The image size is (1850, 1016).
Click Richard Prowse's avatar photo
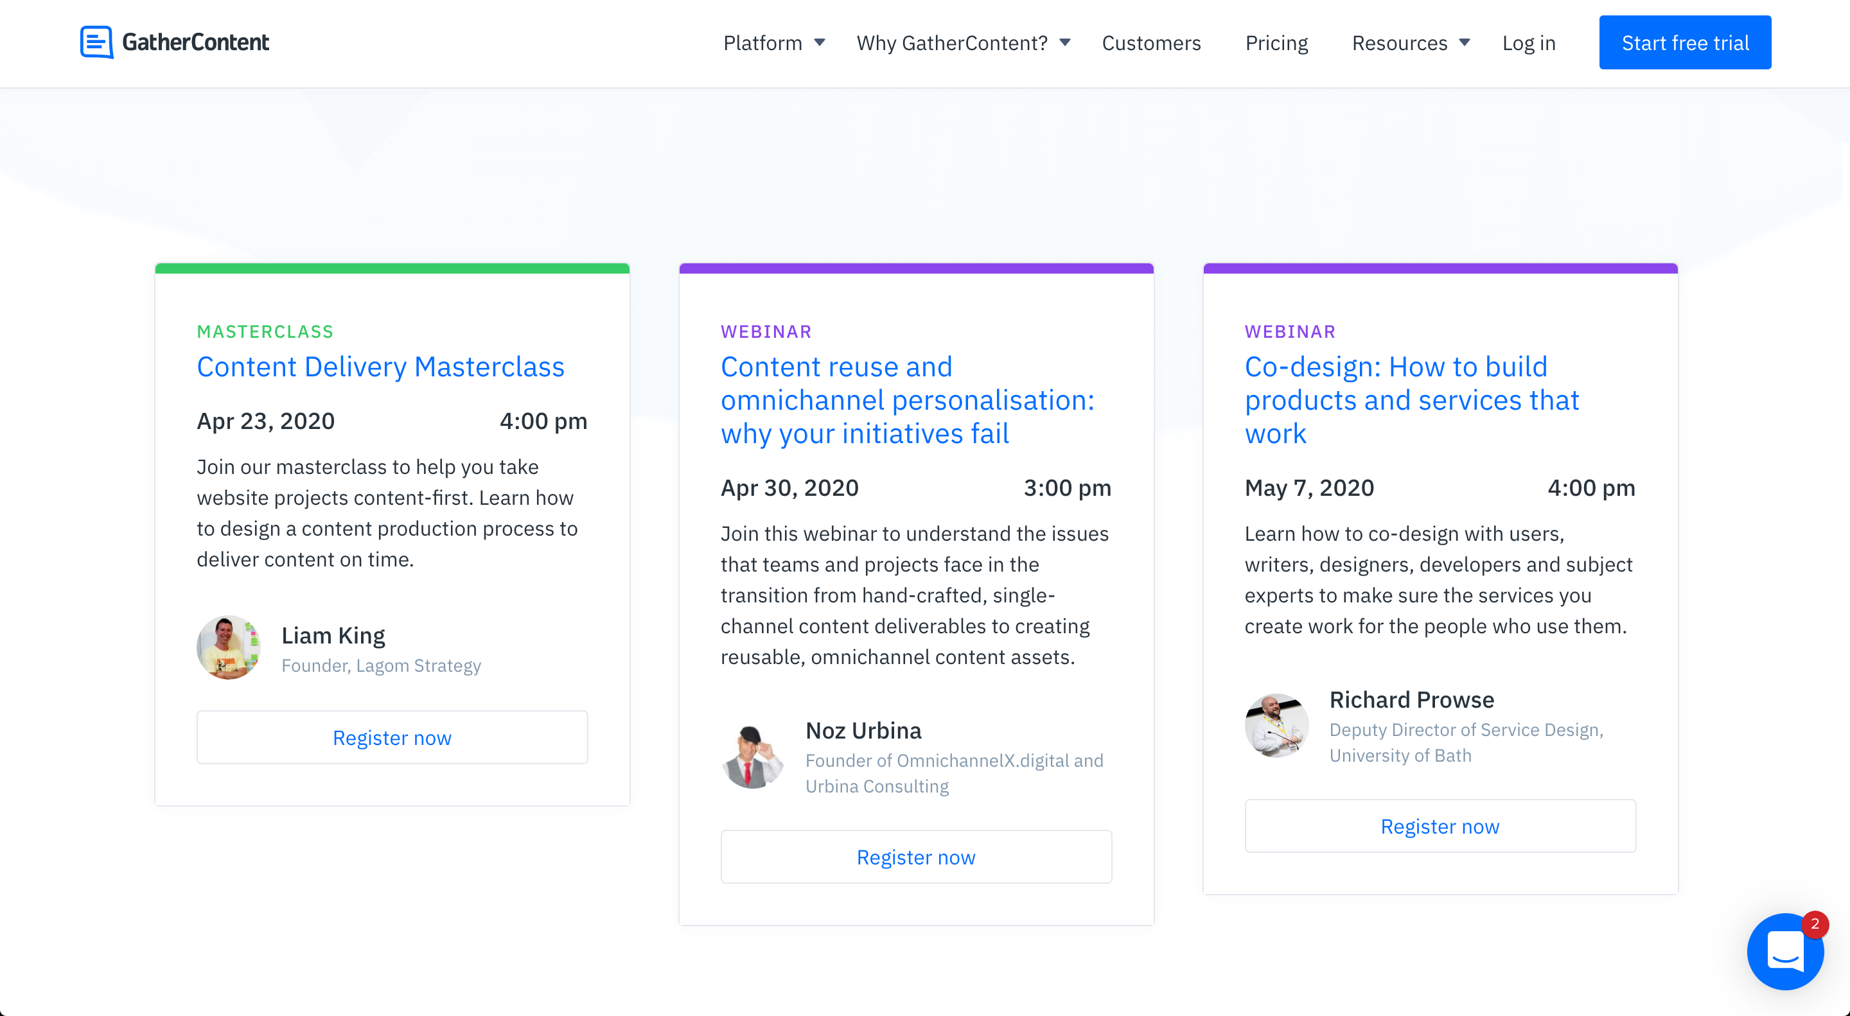coord(1276,726)
